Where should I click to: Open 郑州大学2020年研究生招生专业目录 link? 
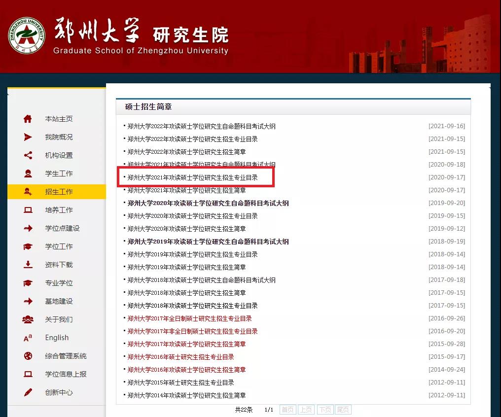pyautogui.click(x=192, y=216)
